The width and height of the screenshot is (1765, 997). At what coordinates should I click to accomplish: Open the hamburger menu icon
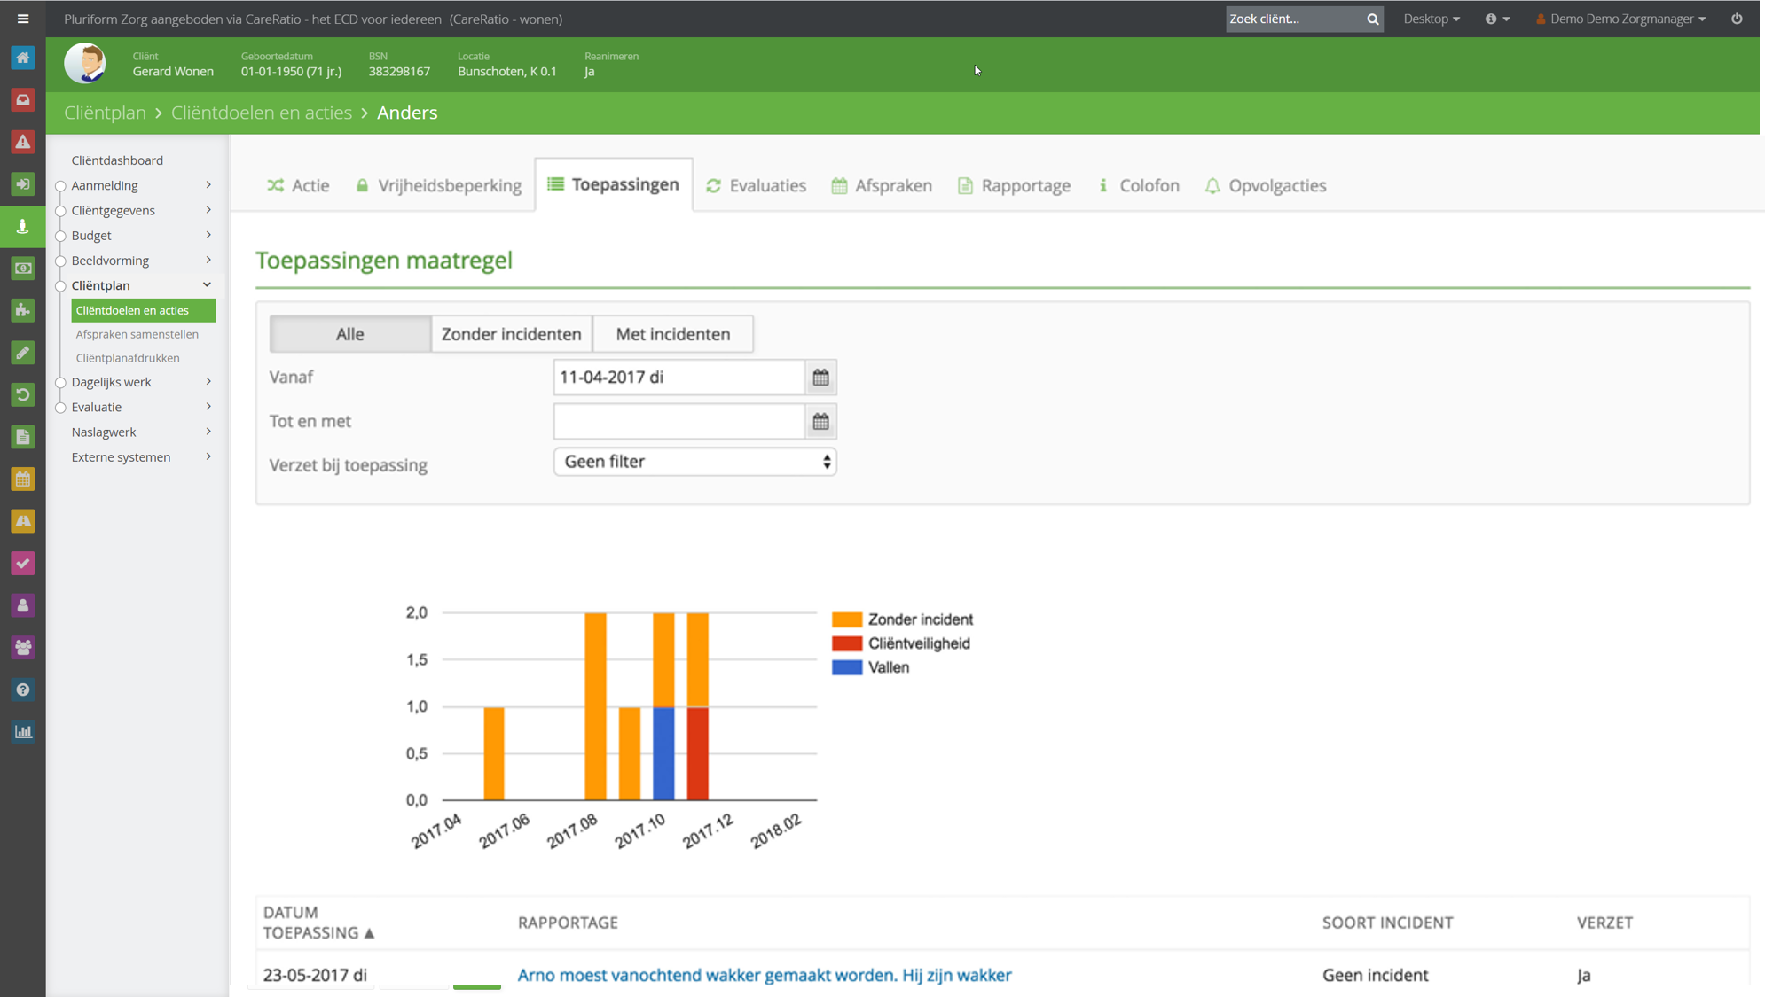[23, 19]
